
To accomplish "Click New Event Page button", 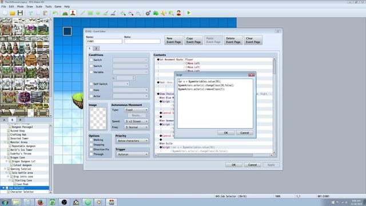I will coord(174,40).
